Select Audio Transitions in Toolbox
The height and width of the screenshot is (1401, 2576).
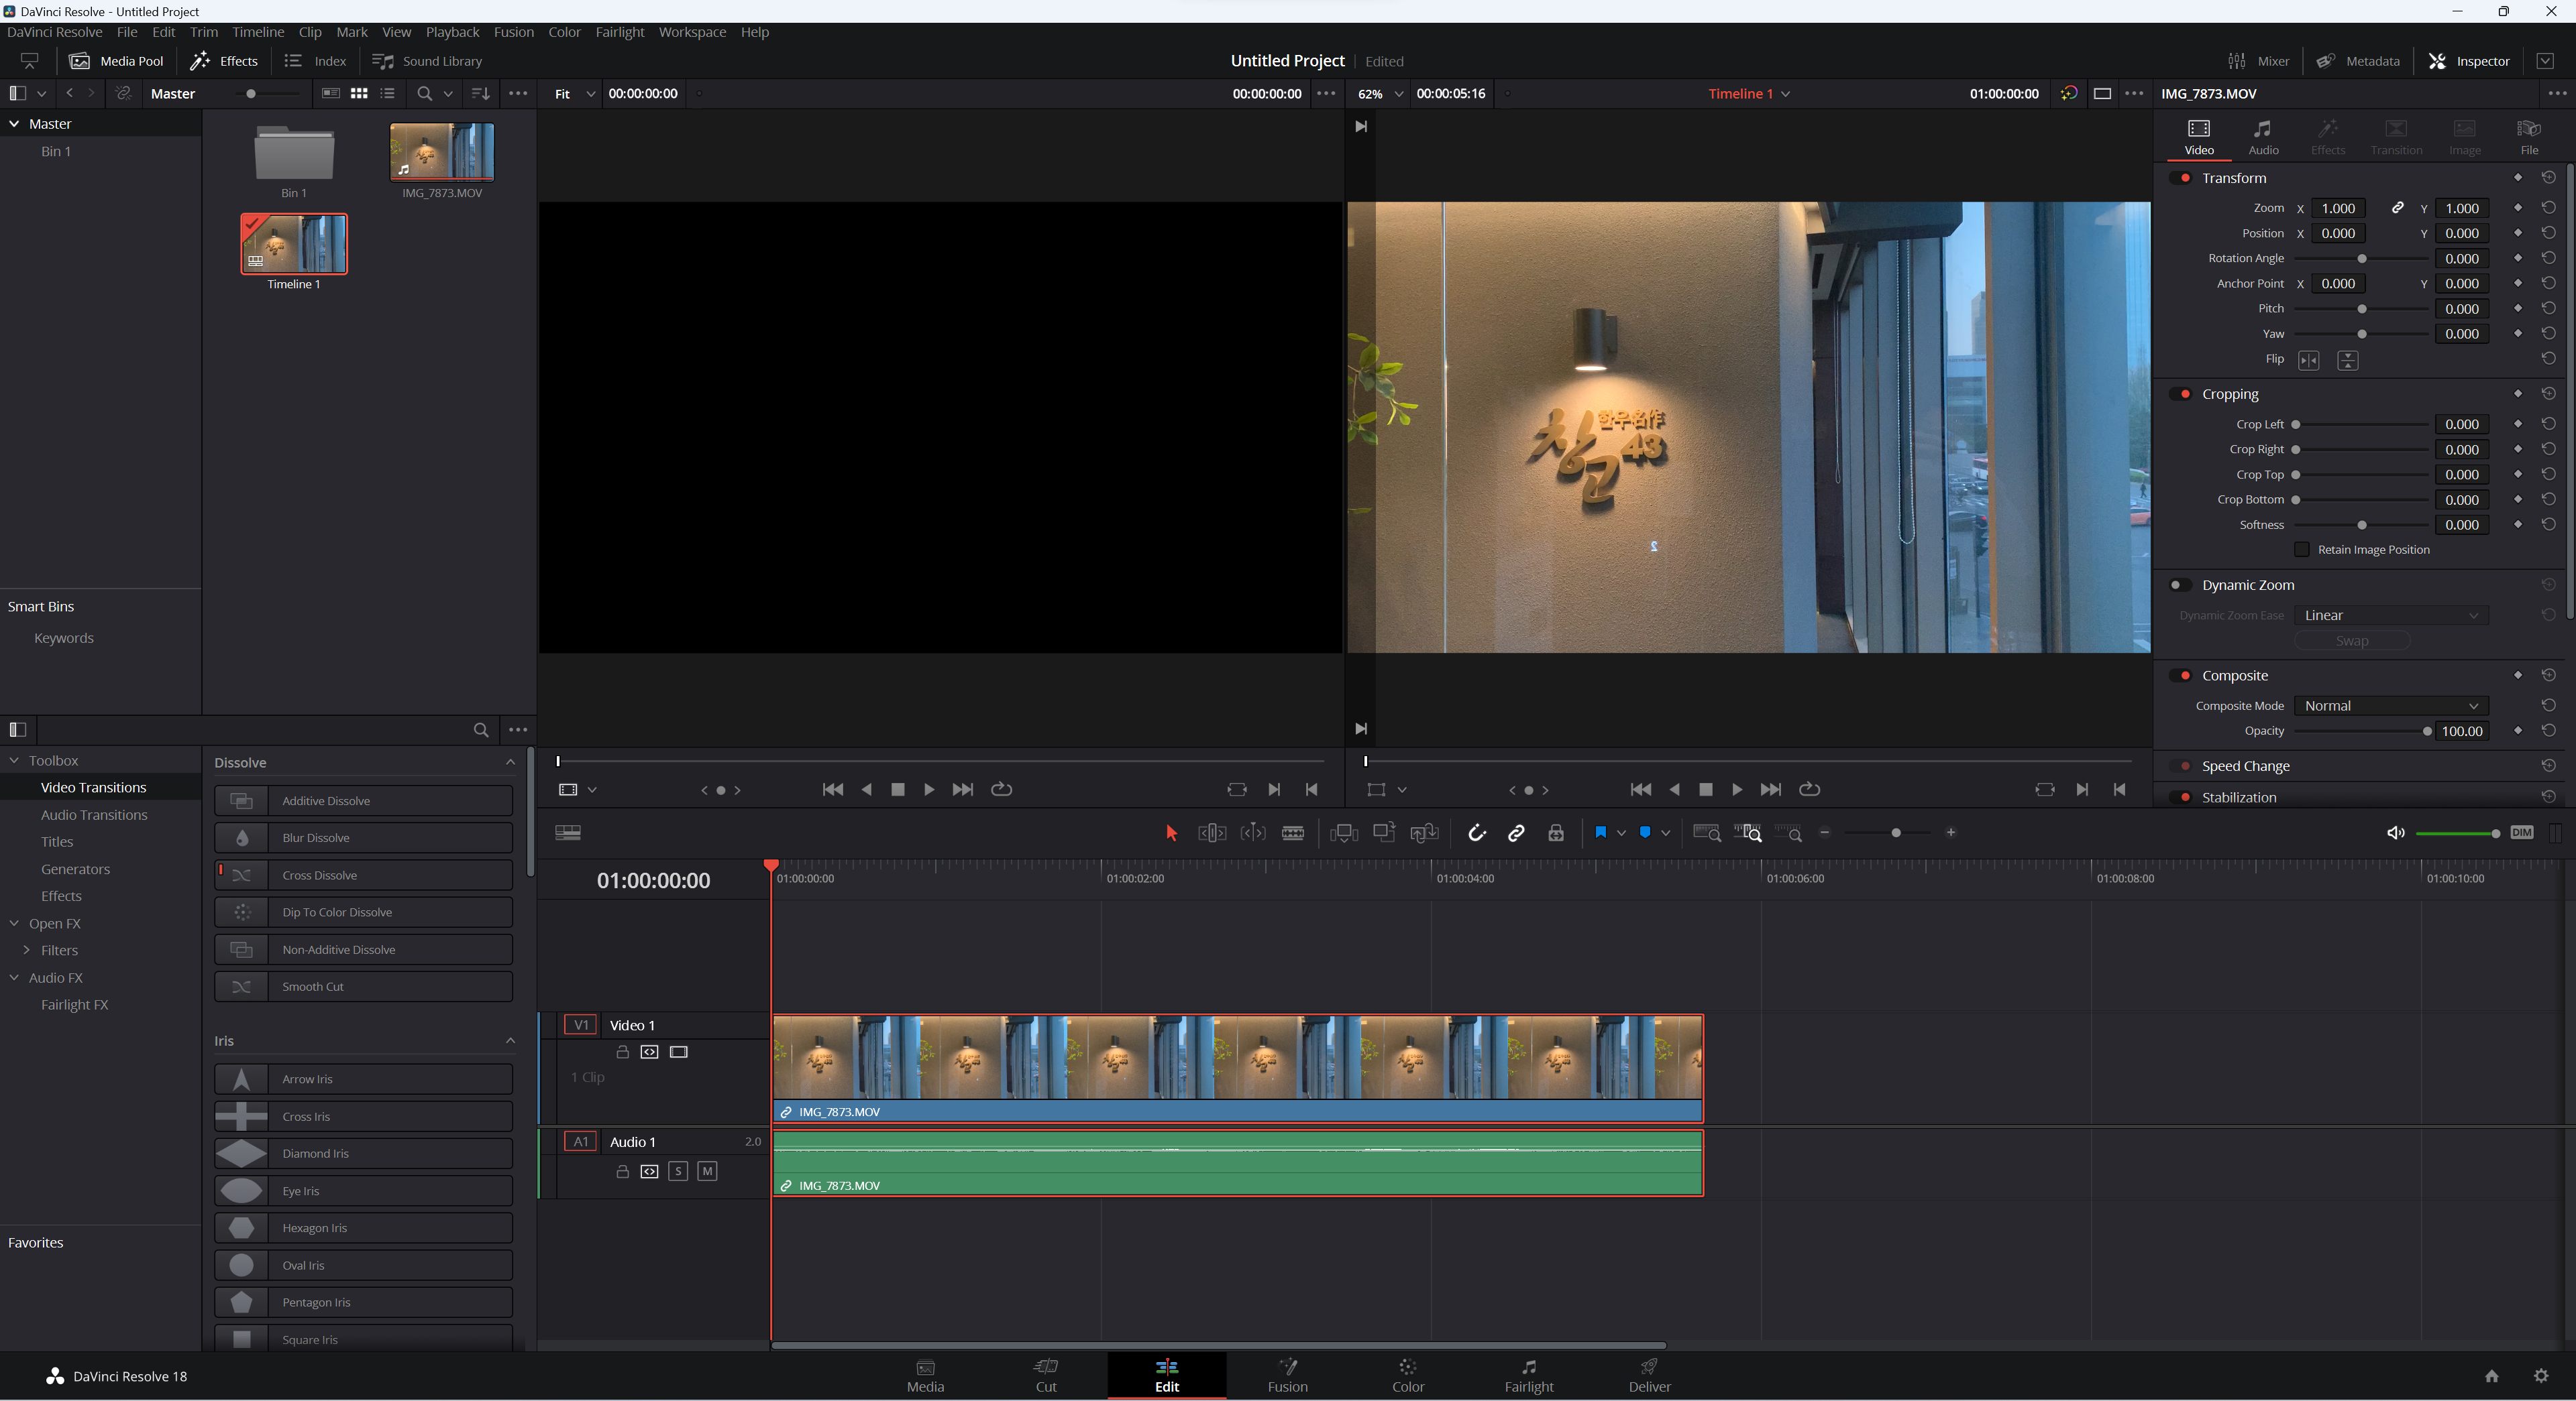[94, 814]
